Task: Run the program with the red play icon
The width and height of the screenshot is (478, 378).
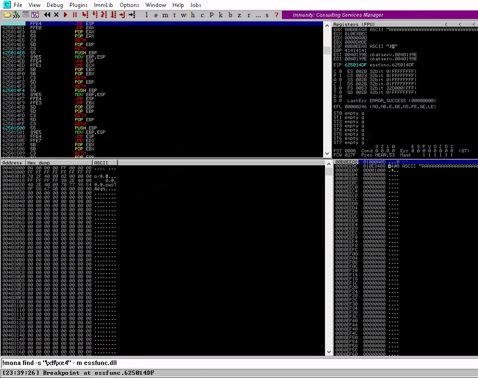Action: coord(66,15)
